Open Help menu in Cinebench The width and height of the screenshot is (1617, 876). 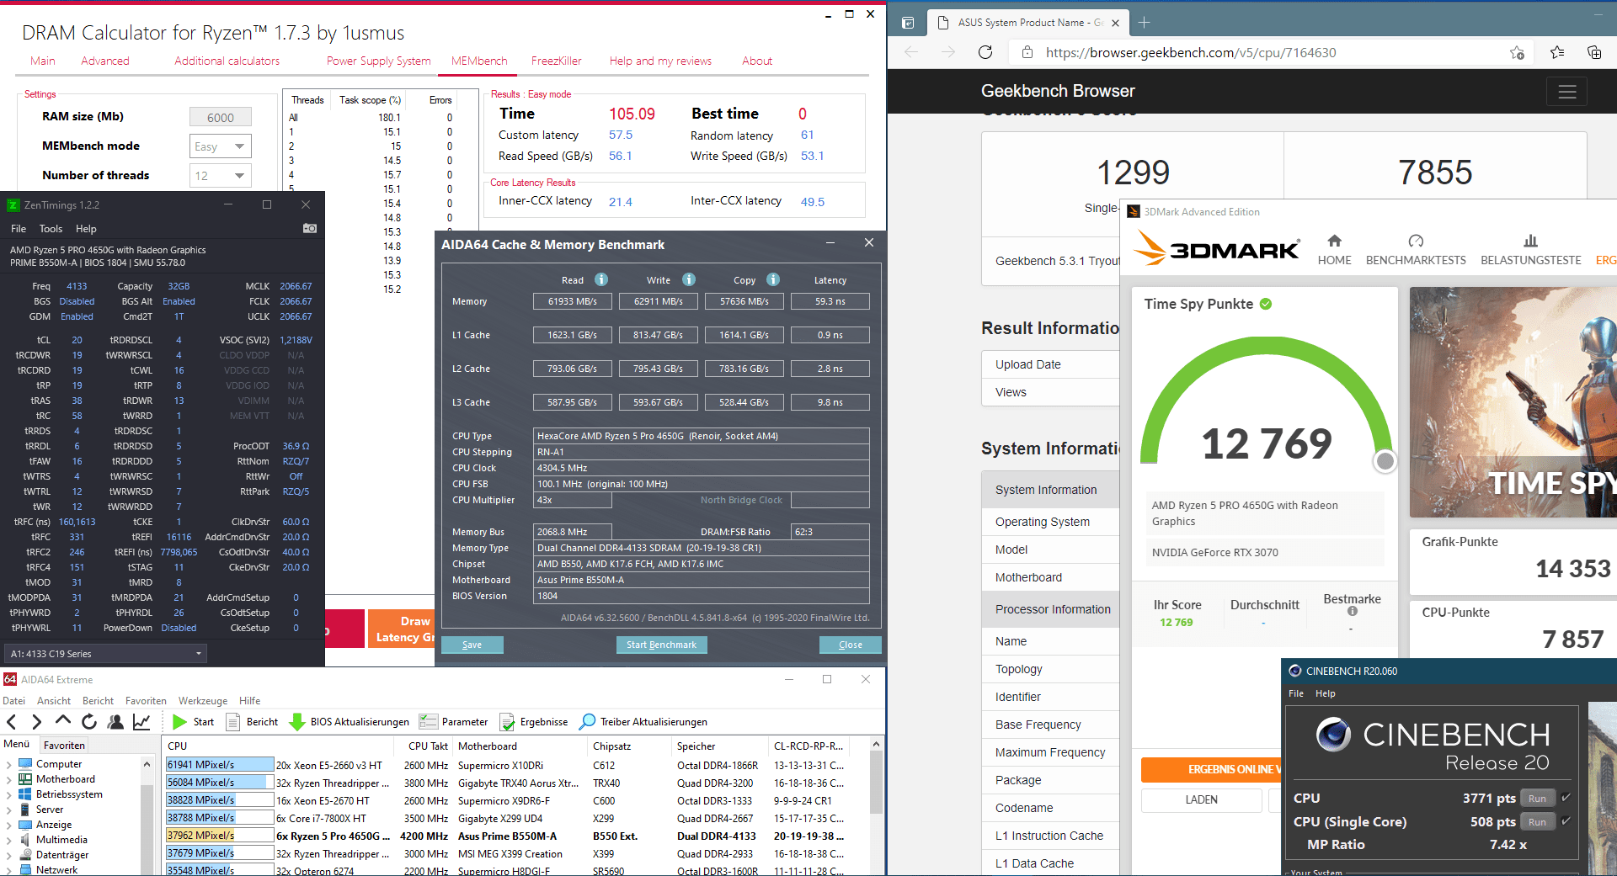pos(1325,693)
